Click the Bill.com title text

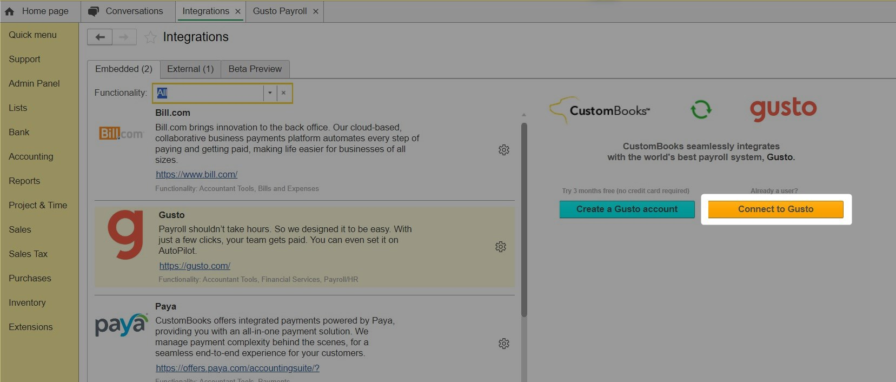(172, 113)
